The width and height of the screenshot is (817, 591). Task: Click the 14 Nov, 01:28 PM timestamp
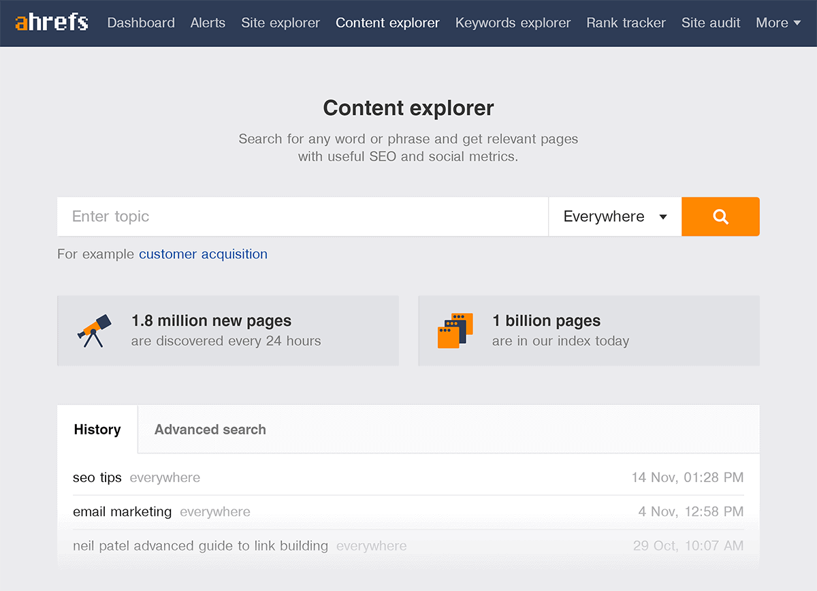[x=688, y=477]
